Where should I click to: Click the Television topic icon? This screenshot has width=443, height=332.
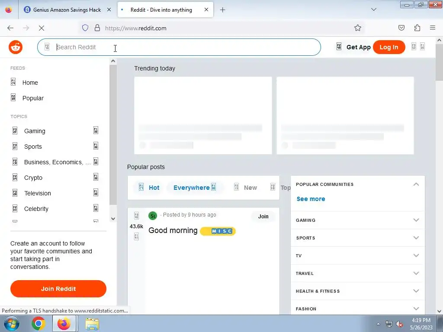point(15,193)
